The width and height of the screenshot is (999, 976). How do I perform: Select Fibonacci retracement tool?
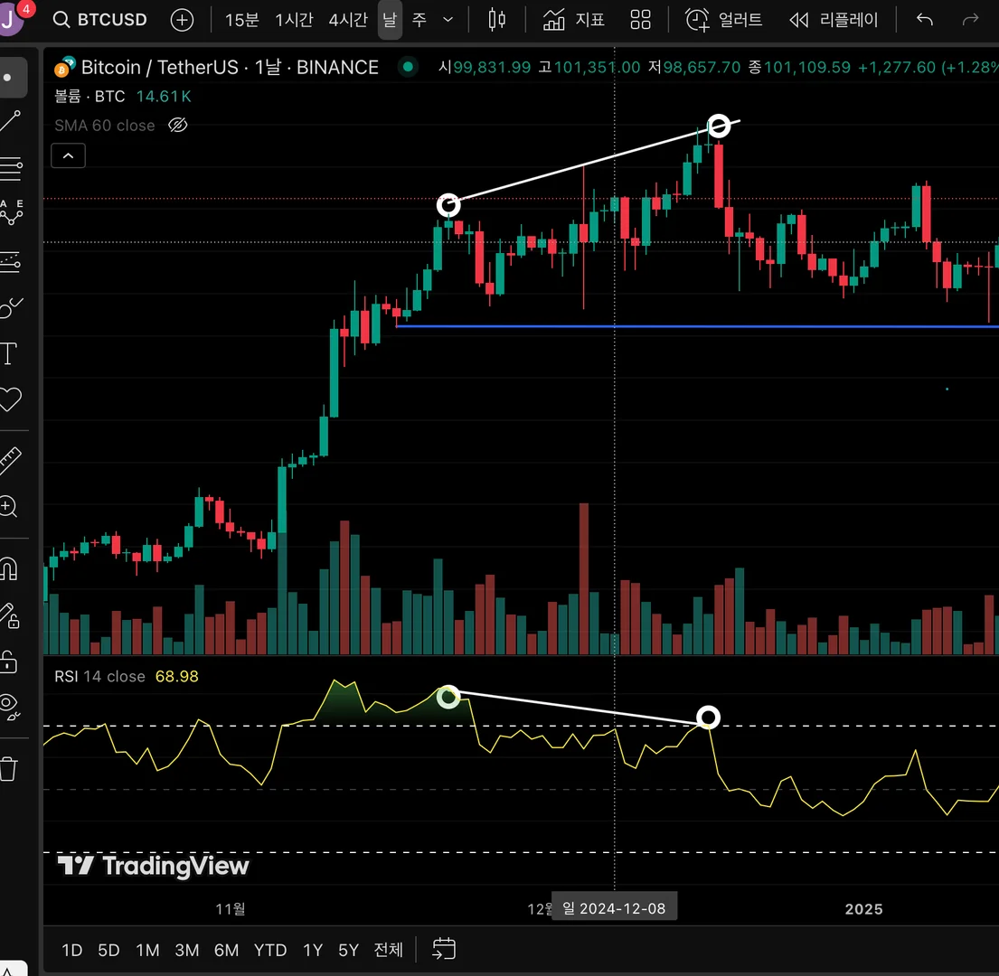10,169
